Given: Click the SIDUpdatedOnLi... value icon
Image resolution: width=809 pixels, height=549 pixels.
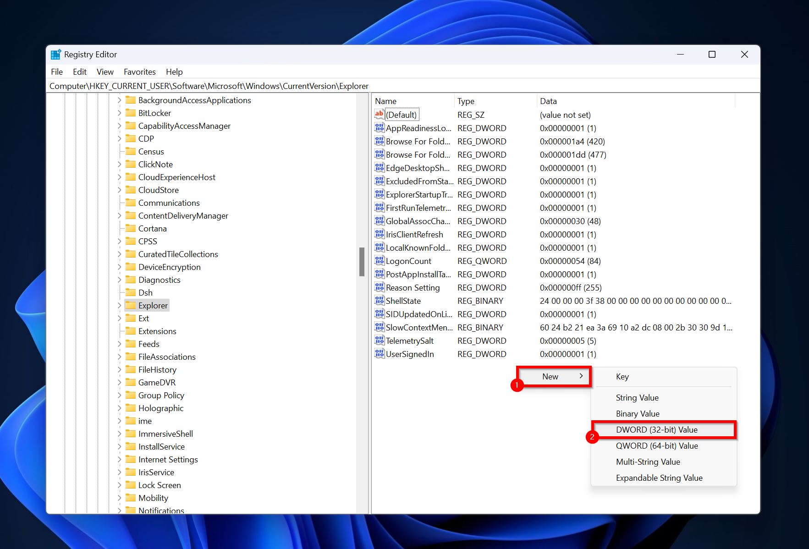Looking at the screenshot, I should [x=379, y=314].
